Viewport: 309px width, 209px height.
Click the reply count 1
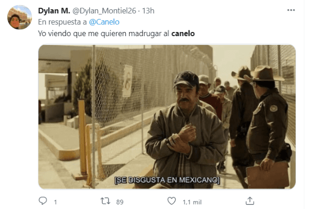(x=56, y=202)
